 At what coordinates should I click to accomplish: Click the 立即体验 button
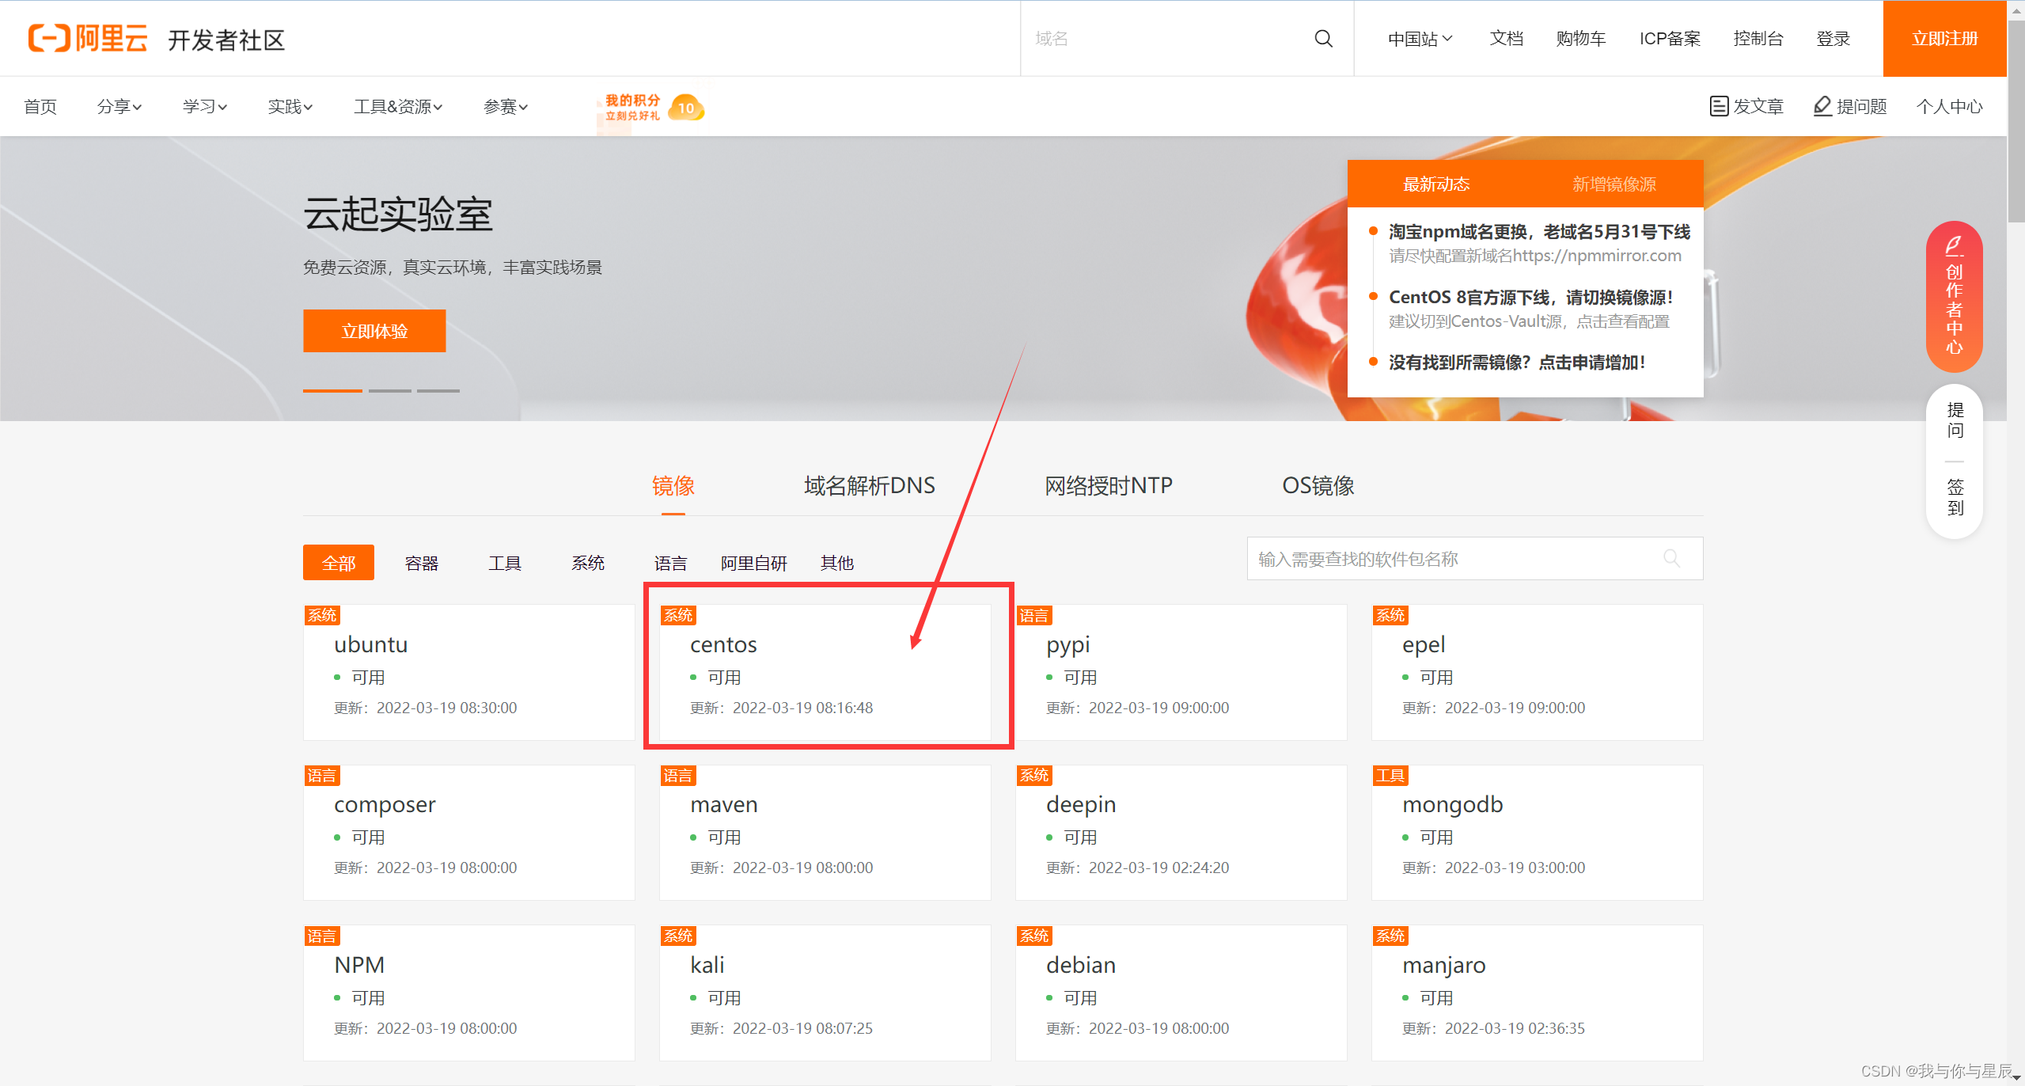[x=374, y=331]
